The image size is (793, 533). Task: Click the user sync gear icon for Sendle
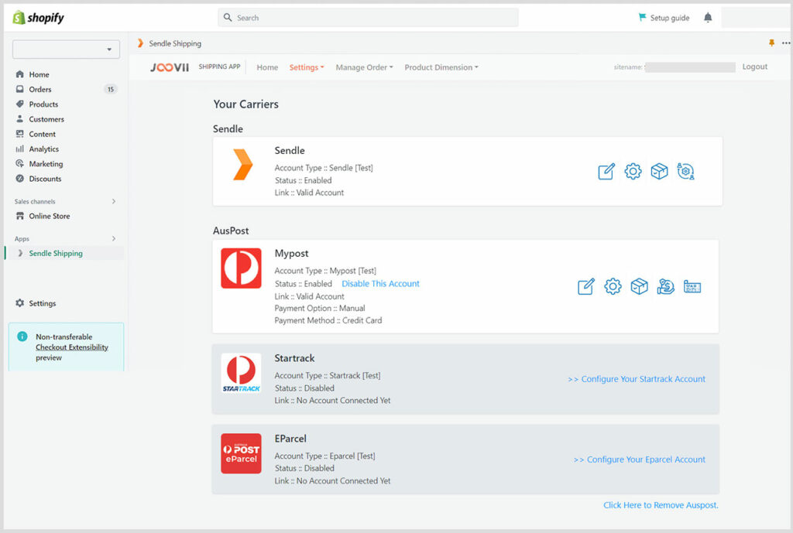(x=685, y=171)
